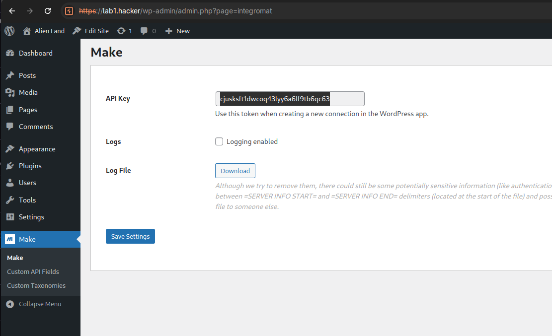Screen dimensions: 552x336
Task: Open comments bubble in admin bar
Action: coord(144,31)
